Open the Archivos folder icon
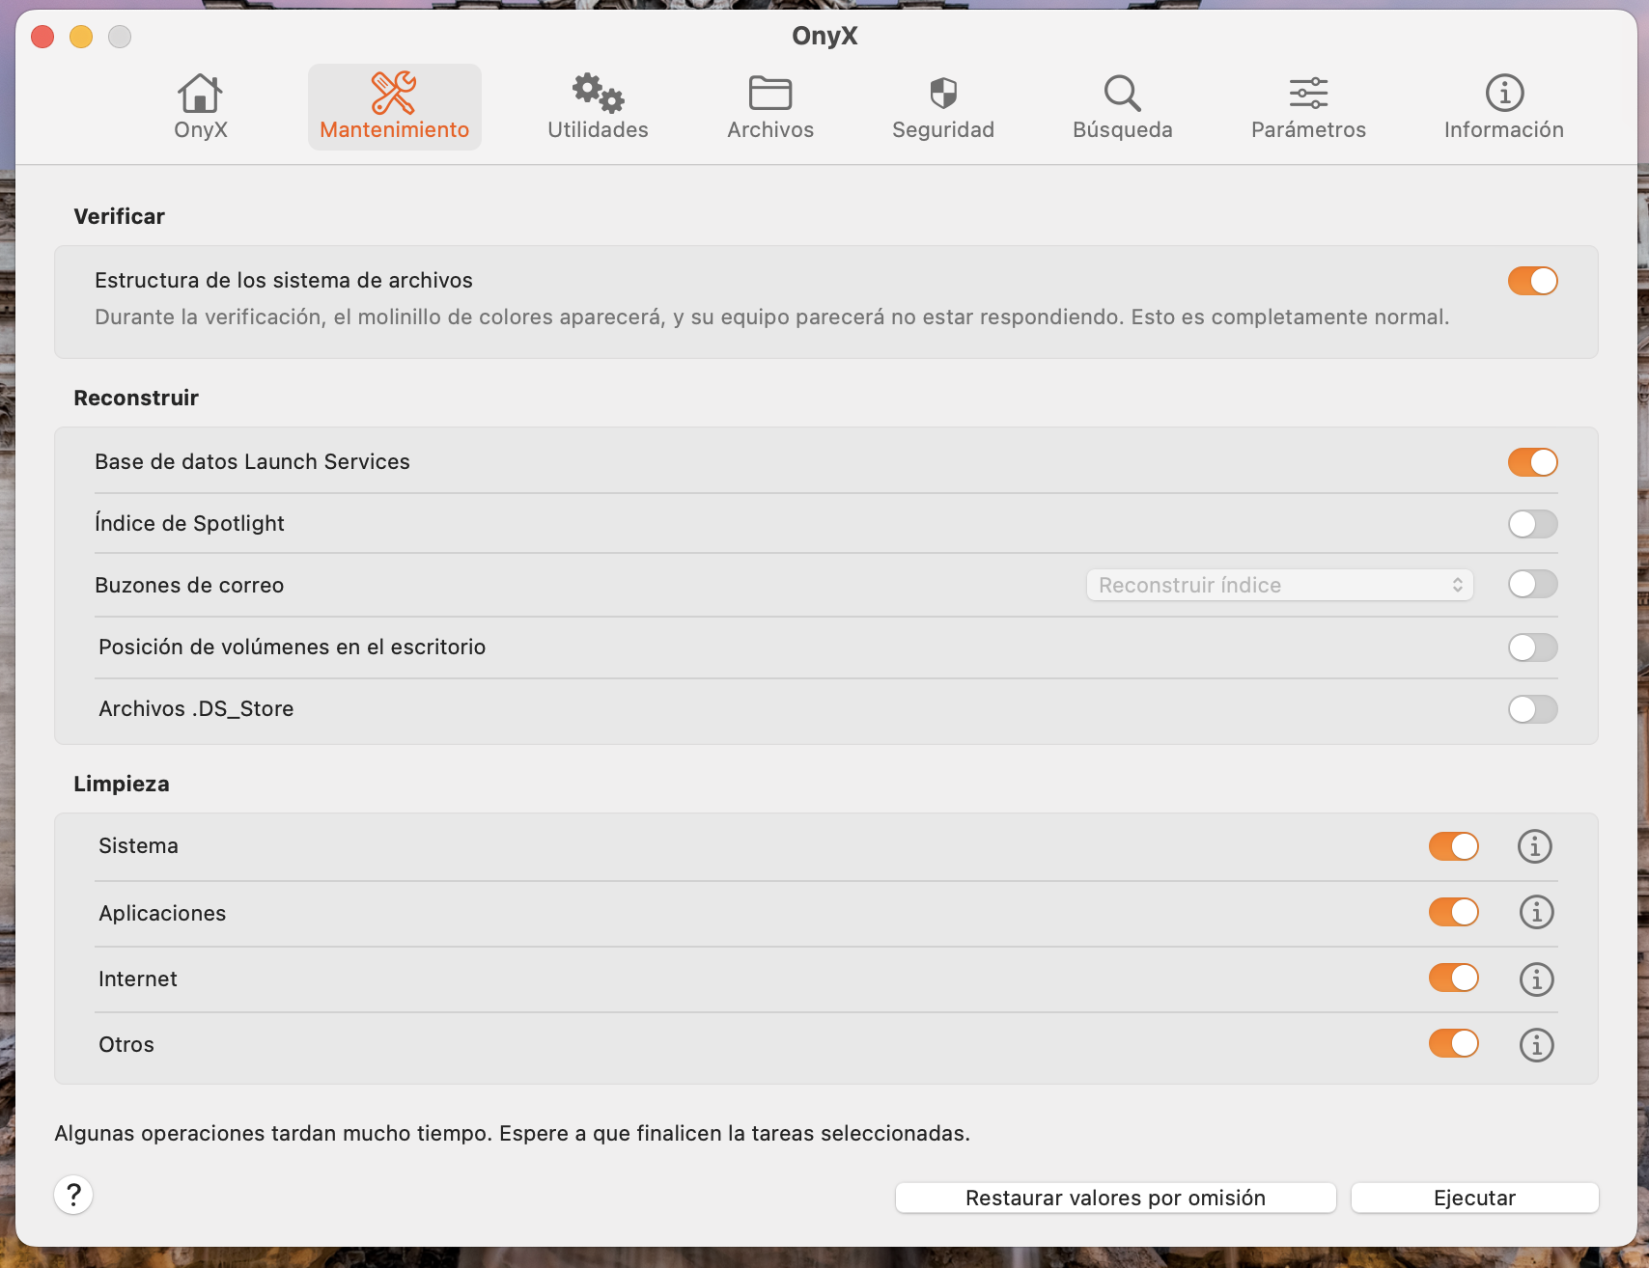This screenshot has width=1649, height=1268. coord(770,93)
